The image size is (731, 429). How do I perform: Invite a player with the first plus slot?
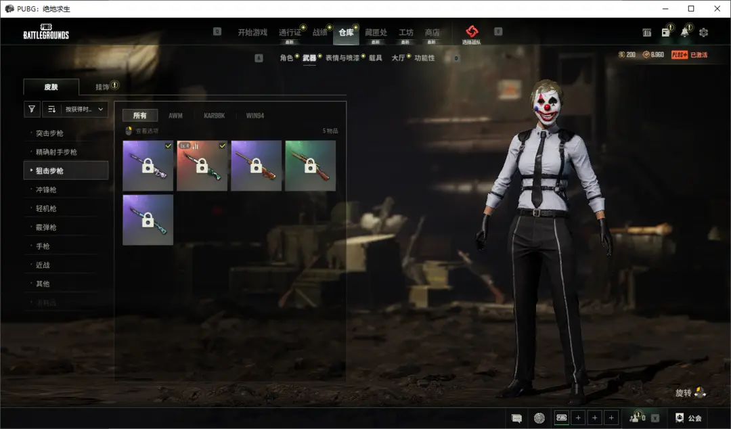[x=578, y=417]
